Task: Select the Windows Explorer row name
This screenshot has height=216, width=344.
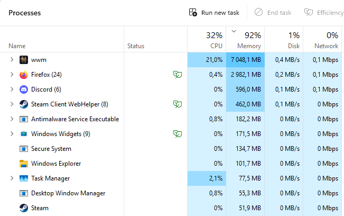Action: tap(56, 164)
